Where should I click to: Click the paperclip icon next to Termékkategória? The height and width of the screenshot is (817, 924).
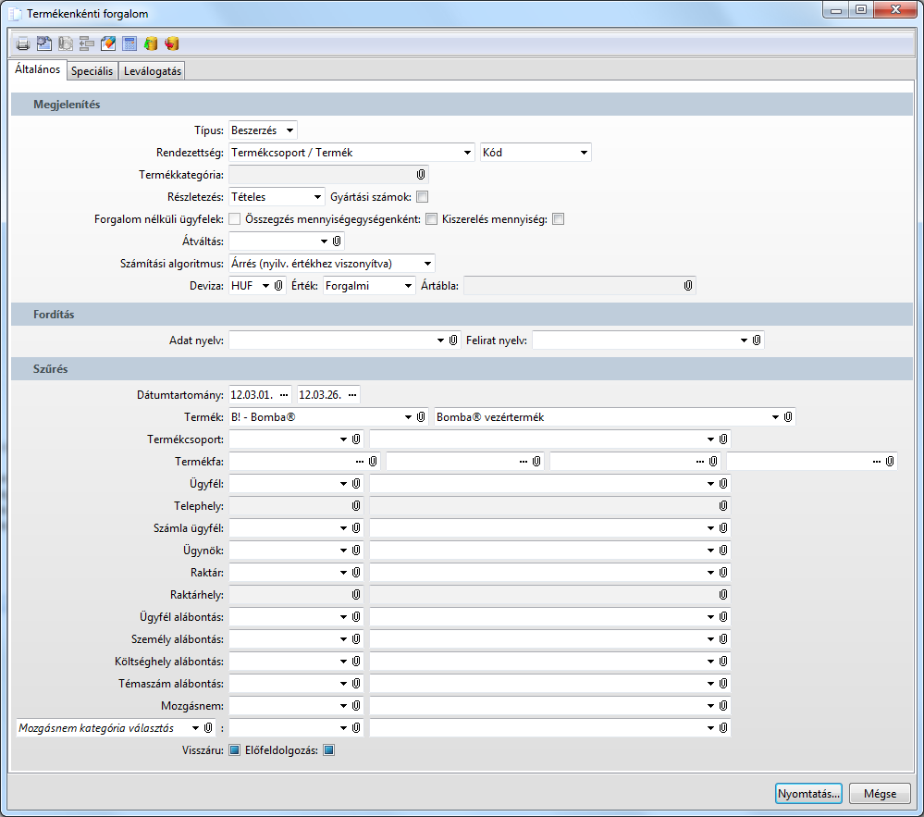(x=421, y=174)
